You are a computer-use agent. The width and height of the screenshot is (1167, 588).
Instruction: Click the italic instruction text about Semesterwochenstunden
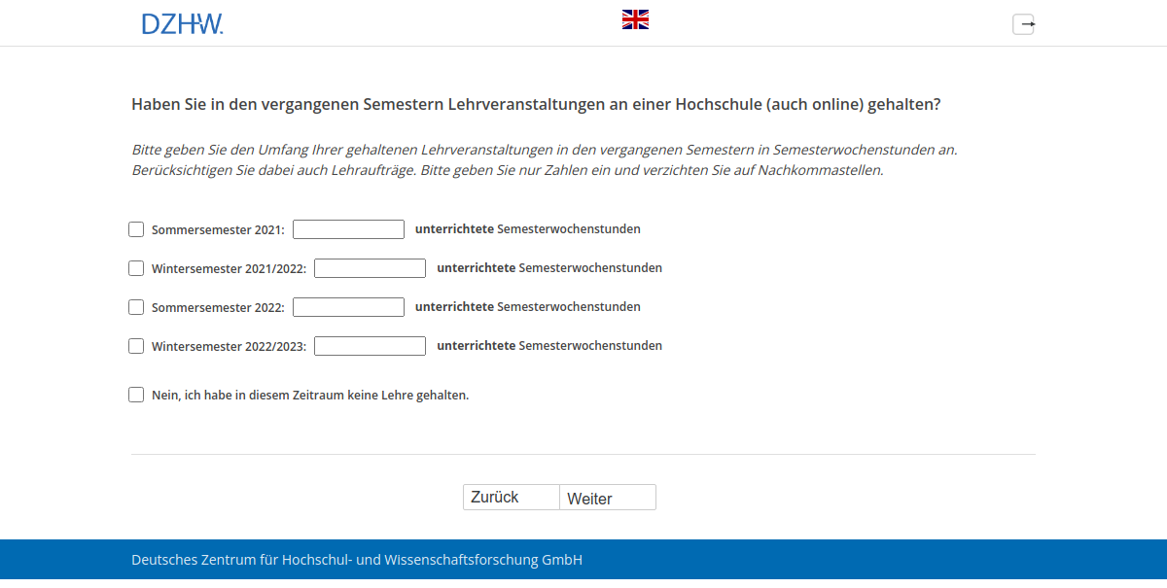(x=543, y=158)
